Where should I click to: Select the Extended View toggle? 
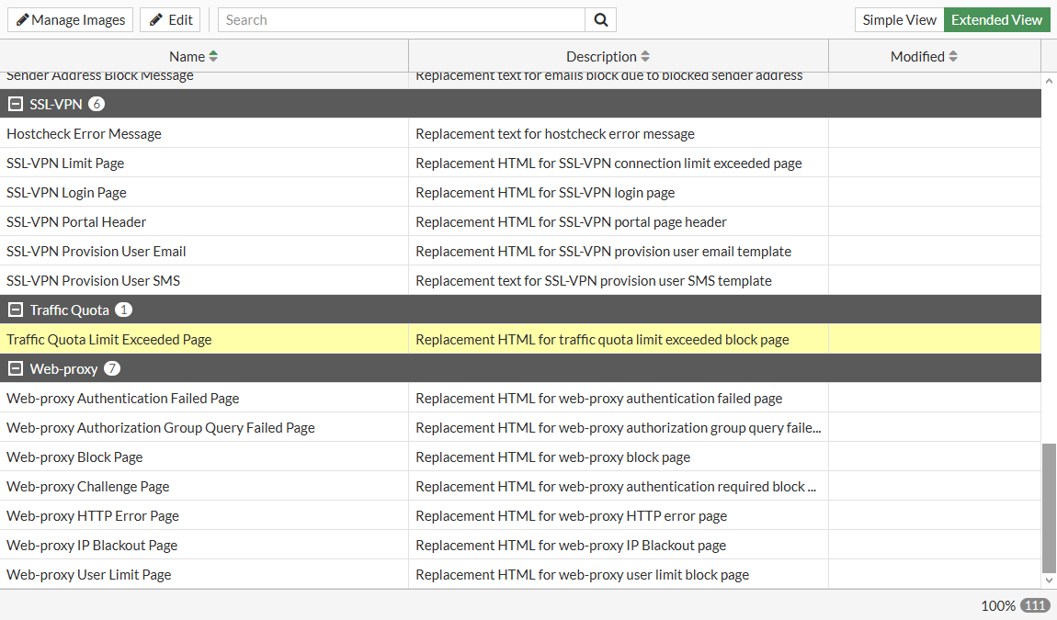(x=997, y=19)
